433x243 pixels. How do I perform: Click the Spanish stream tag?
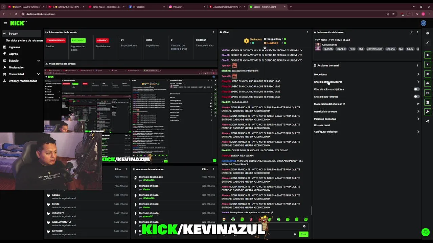tap(328, 49)
